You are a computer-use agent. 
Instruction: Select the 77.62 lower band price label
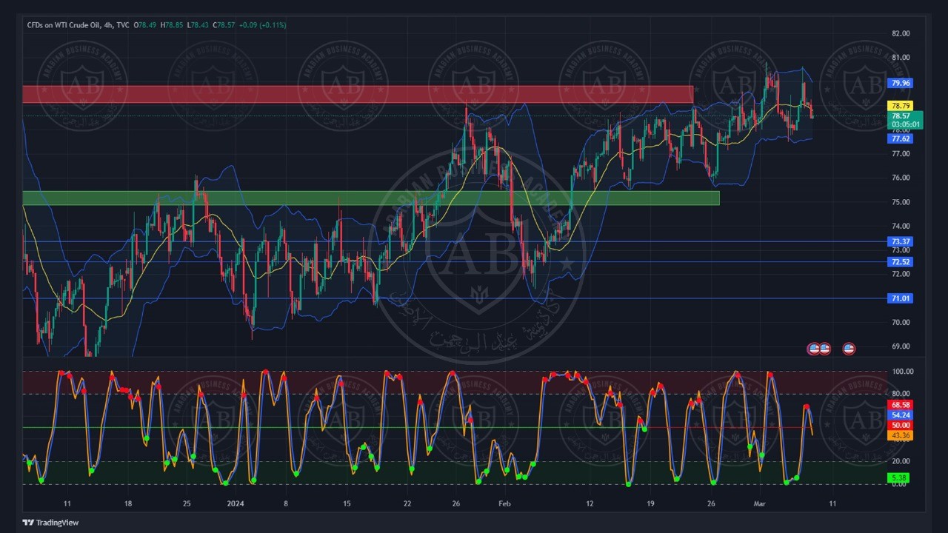tap(901, 138)
